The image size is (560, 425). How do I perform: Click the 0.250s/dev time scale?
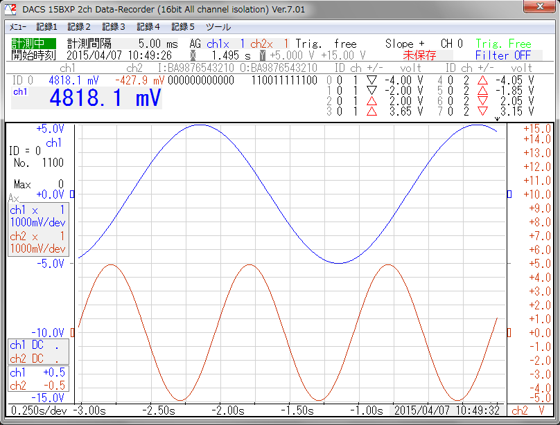tap(39, 410)
